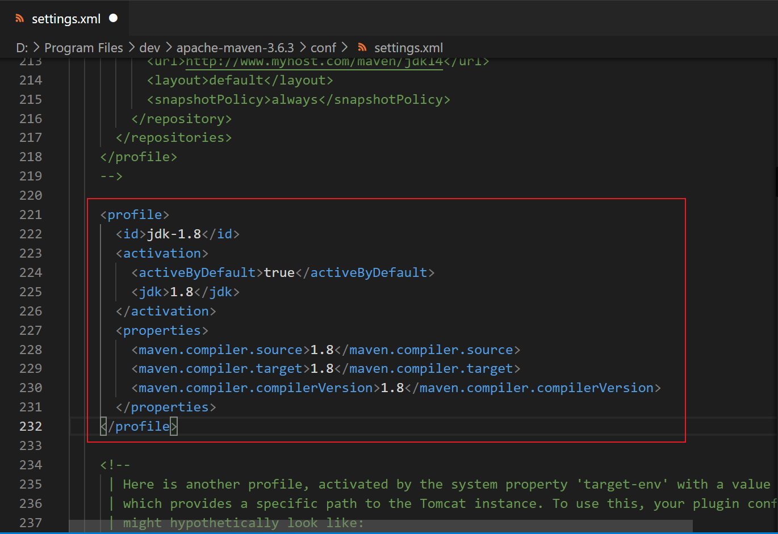Screen dimensions: 778x534
Task: Click the closing profile tag on line 232
Action: tap(139, 426)
